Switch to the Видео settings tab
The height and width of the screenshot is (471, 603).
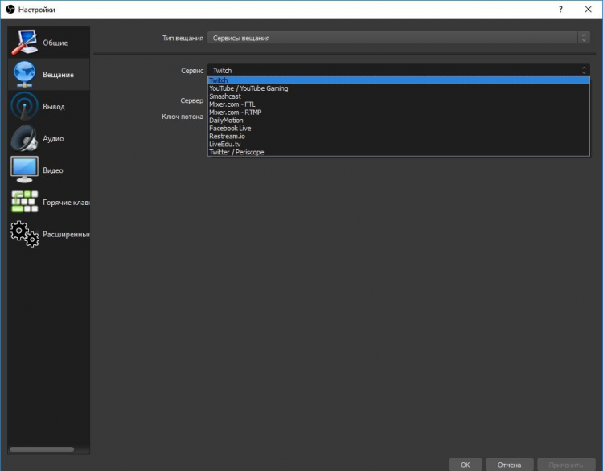(x=49, y=170)
